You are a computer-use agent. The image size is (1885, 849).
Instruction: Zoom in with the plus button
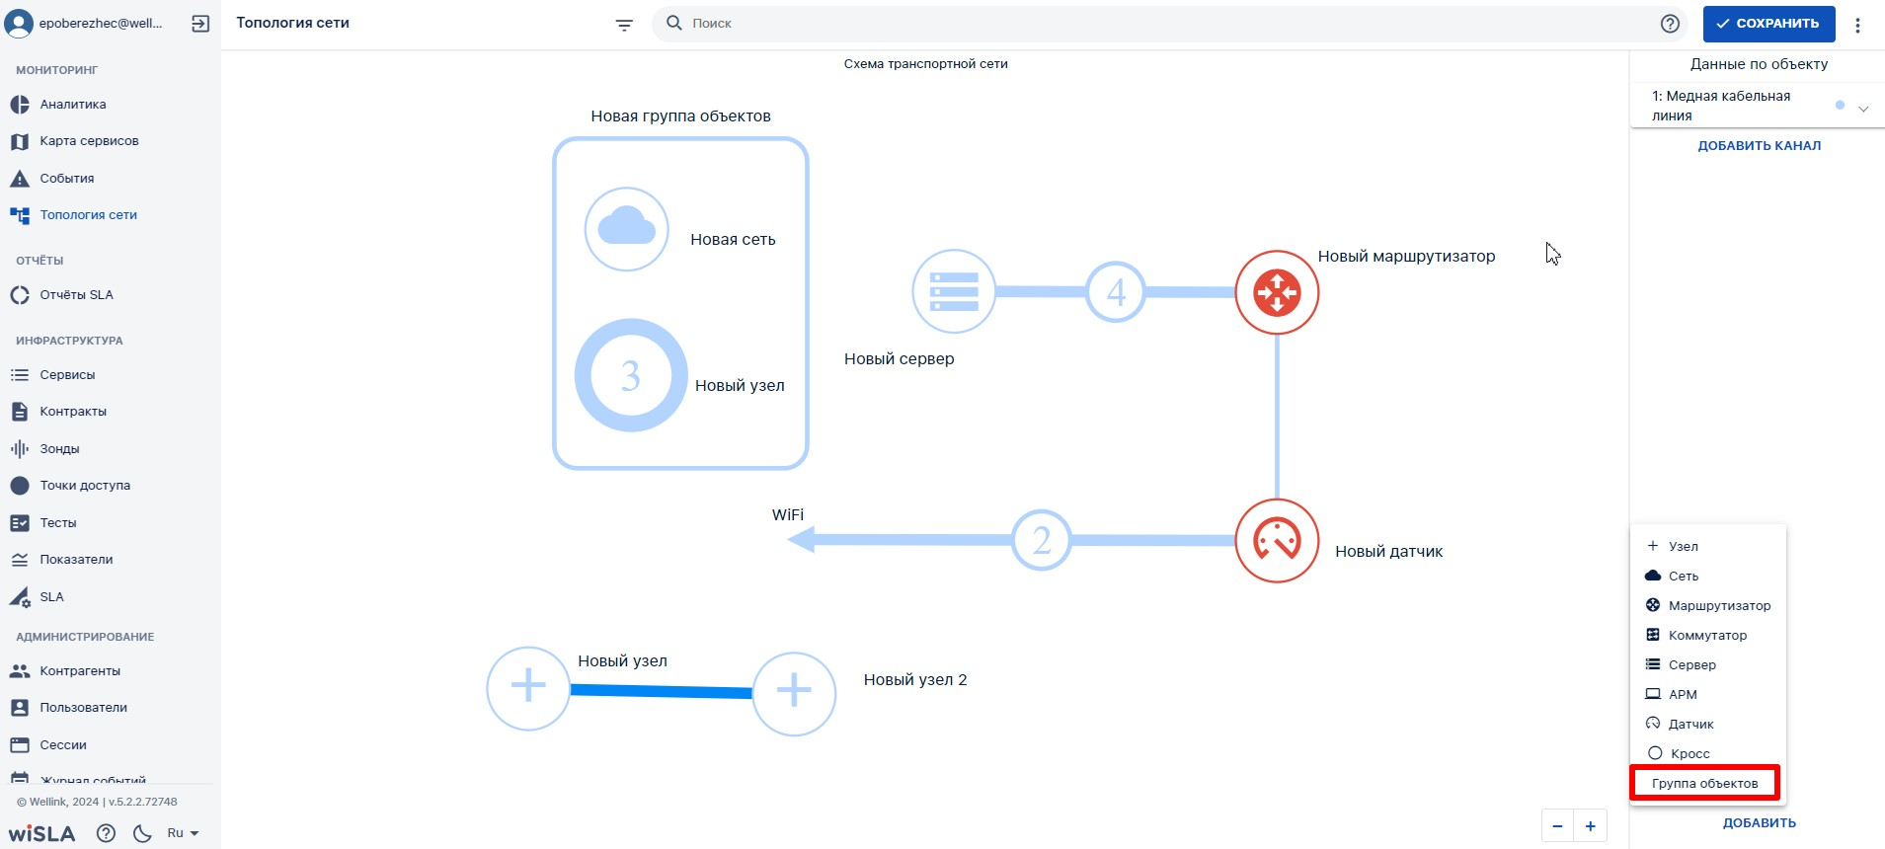click(1590, 826)
